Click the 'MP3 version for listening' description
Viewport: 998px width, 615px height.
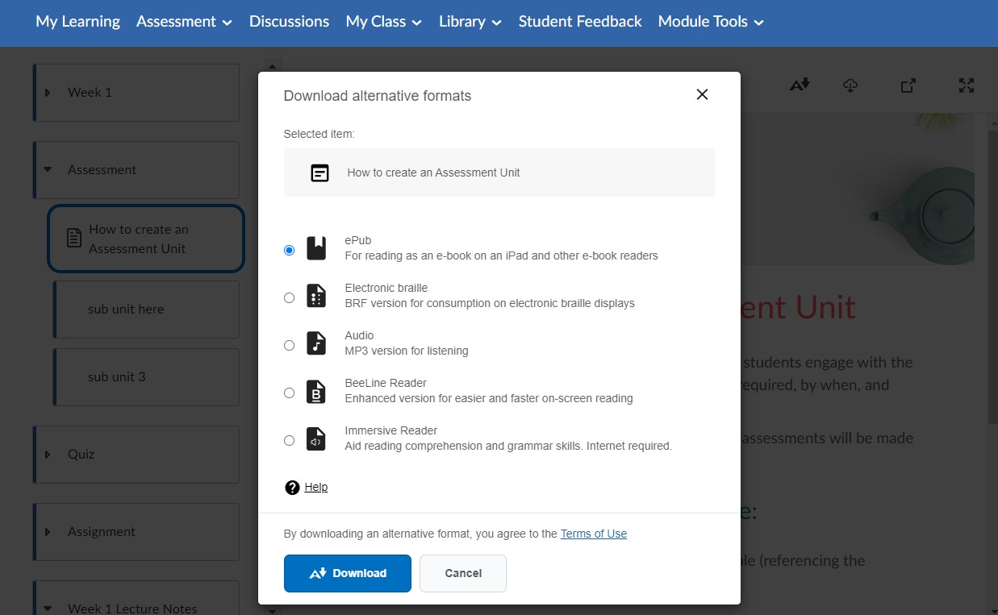coord(407,351)
